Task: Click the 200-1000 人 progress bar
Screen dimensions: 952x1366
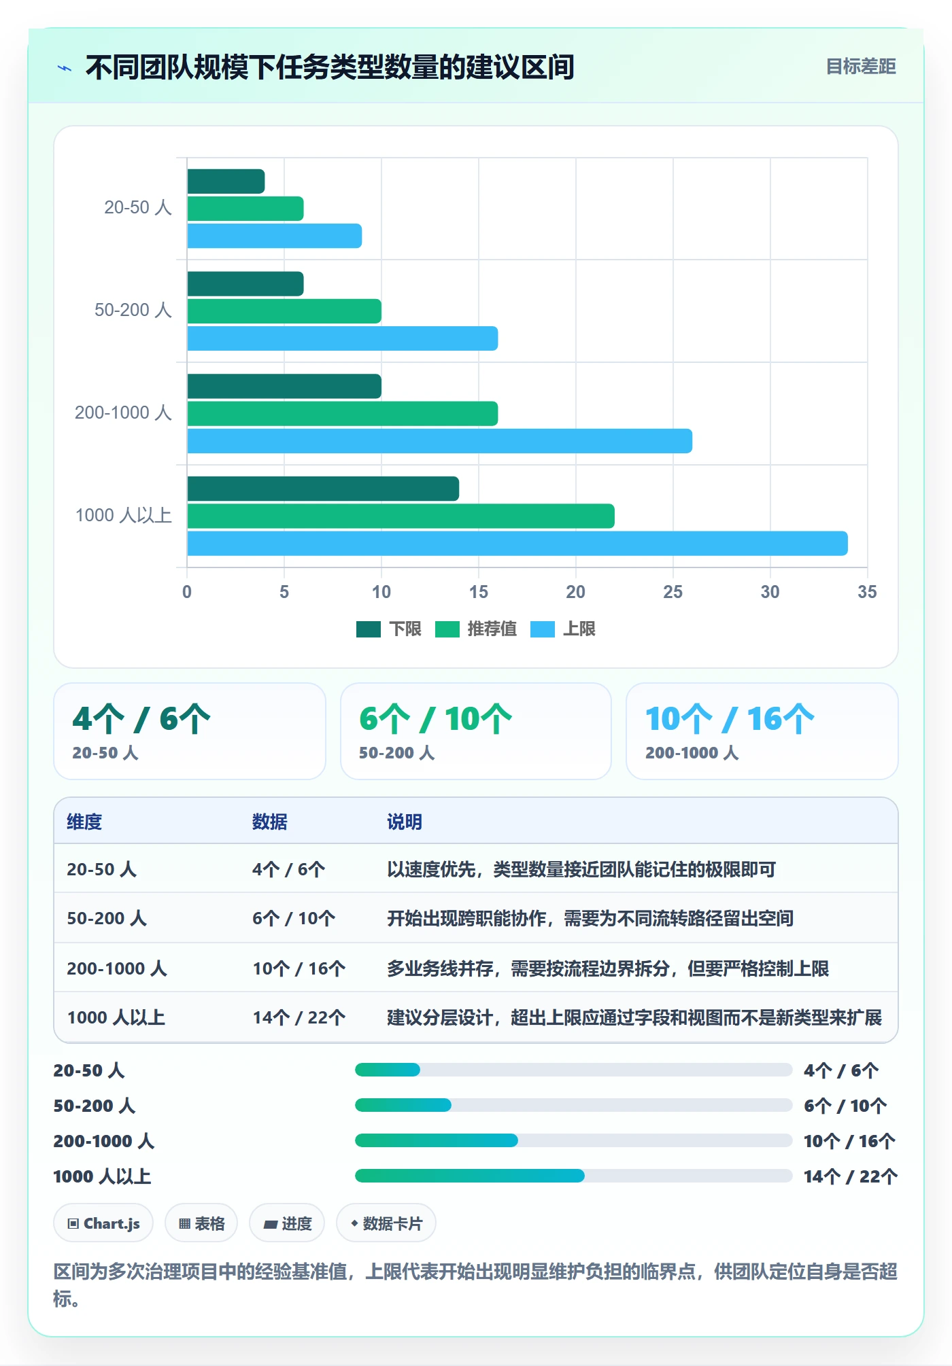Action: 574,1140
